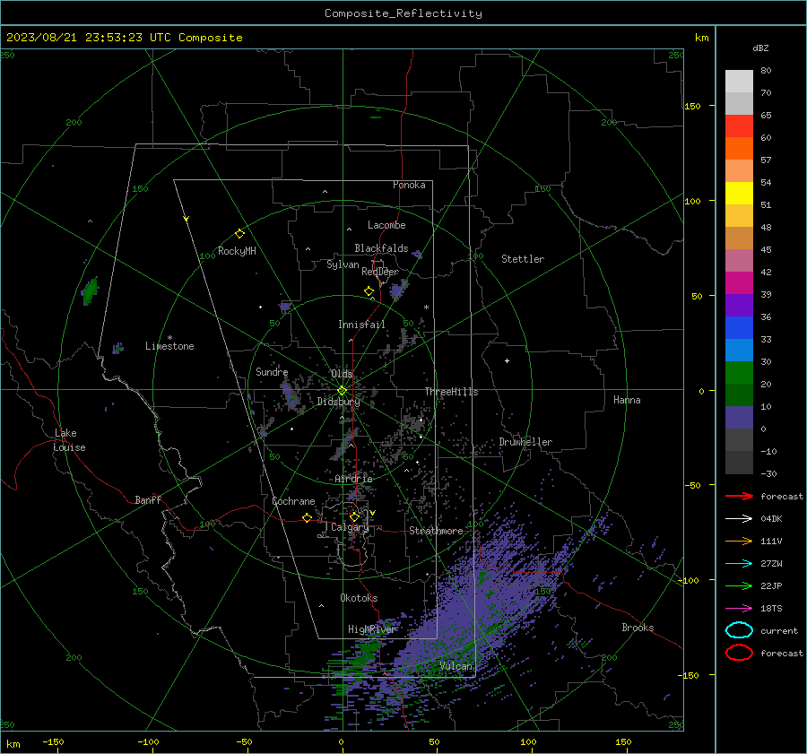Click the magenta 18TS arrow legend icon
807x754 pixels.
pos(739,609)
